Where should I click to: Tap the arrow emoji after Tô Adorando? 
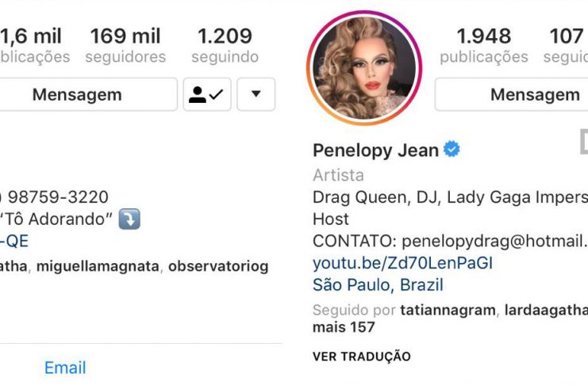click(x=129, y=219)
